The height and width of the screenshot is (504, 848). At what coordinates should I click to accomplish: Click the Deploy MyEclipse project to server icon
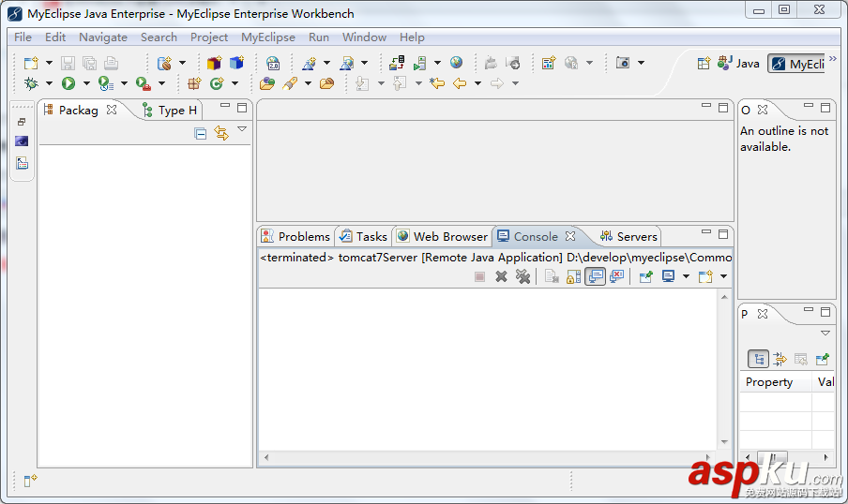pyautogui.click(x=397, y=63)
